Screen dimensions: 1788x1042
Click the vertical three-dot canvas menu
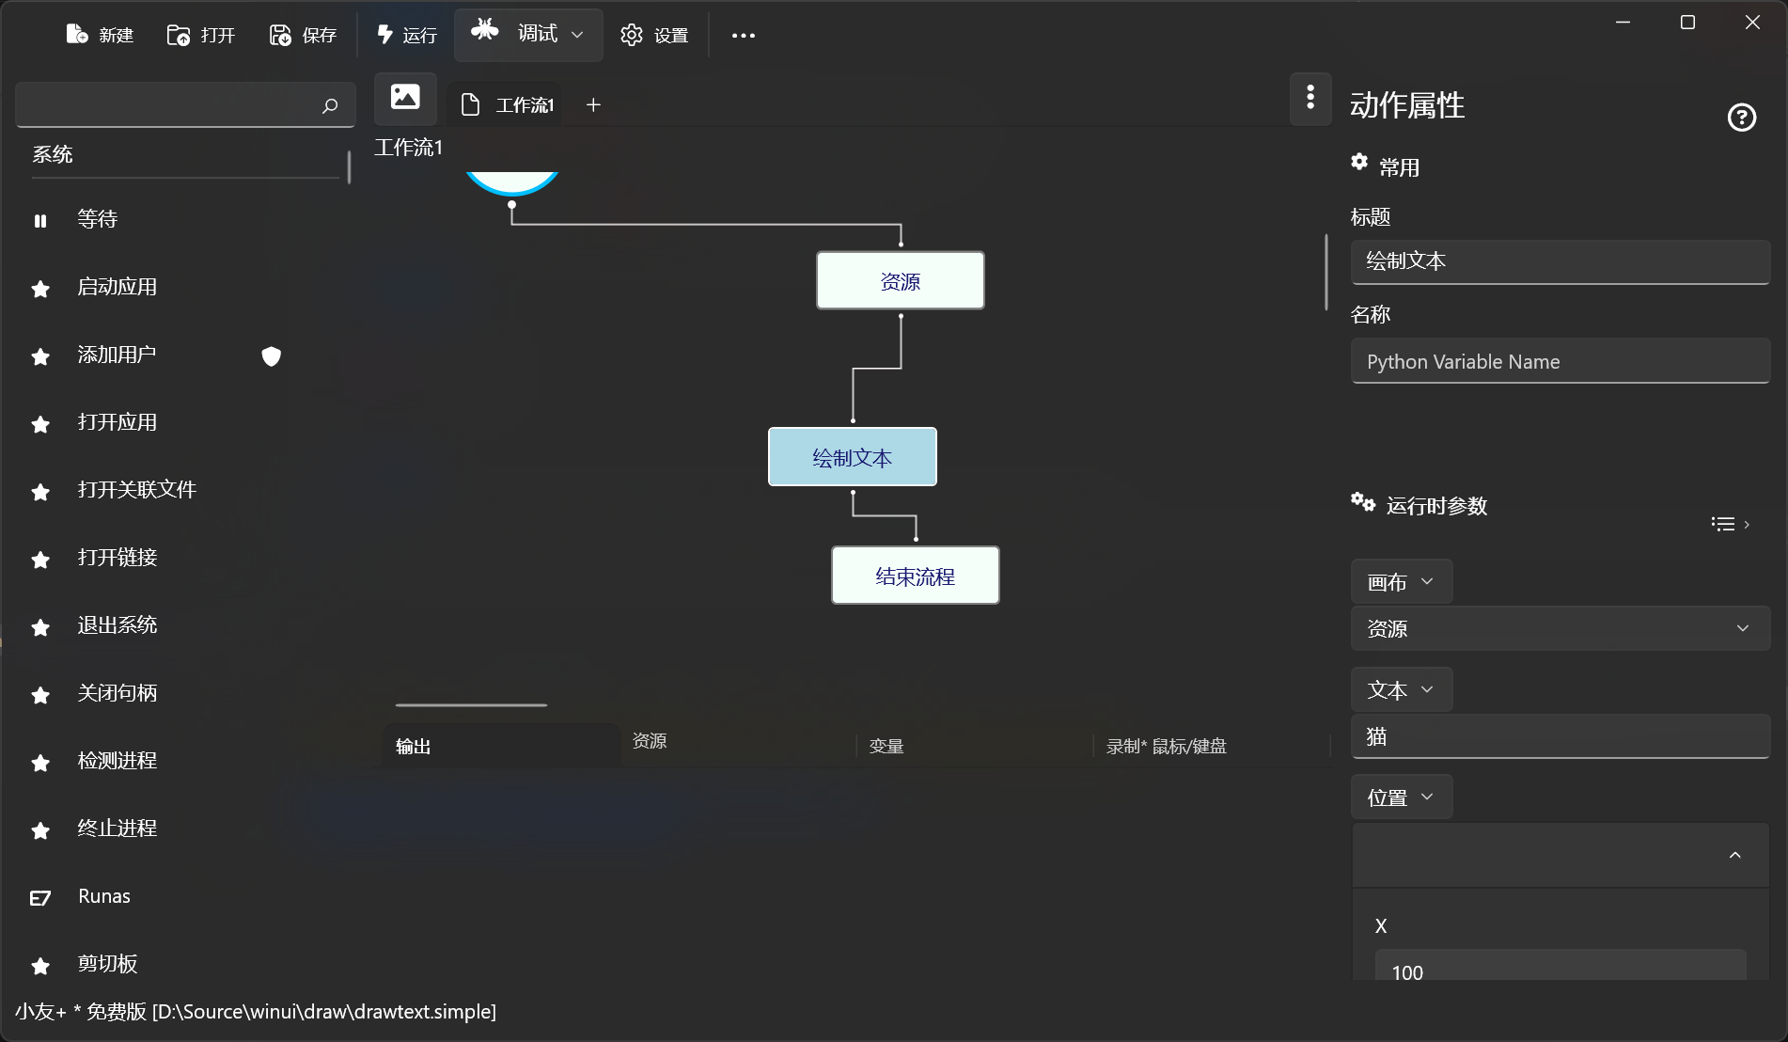tap(1310, 98)
